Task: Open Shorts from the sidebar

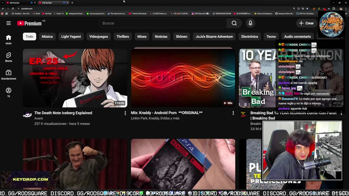Action: point(8,57)
